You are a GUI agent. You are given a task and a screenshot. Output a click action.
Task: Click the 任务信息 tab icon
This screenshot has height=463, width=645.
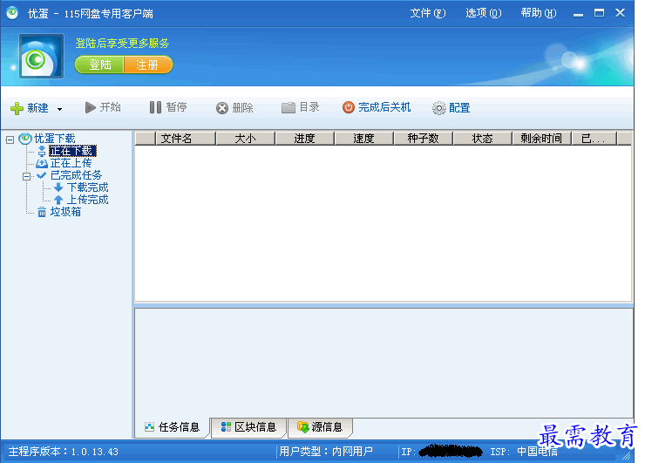(x=149, y=426)
